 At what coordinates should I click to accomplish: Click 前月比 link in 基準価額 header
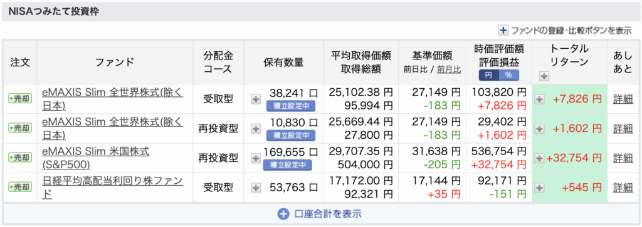(449, 69)
